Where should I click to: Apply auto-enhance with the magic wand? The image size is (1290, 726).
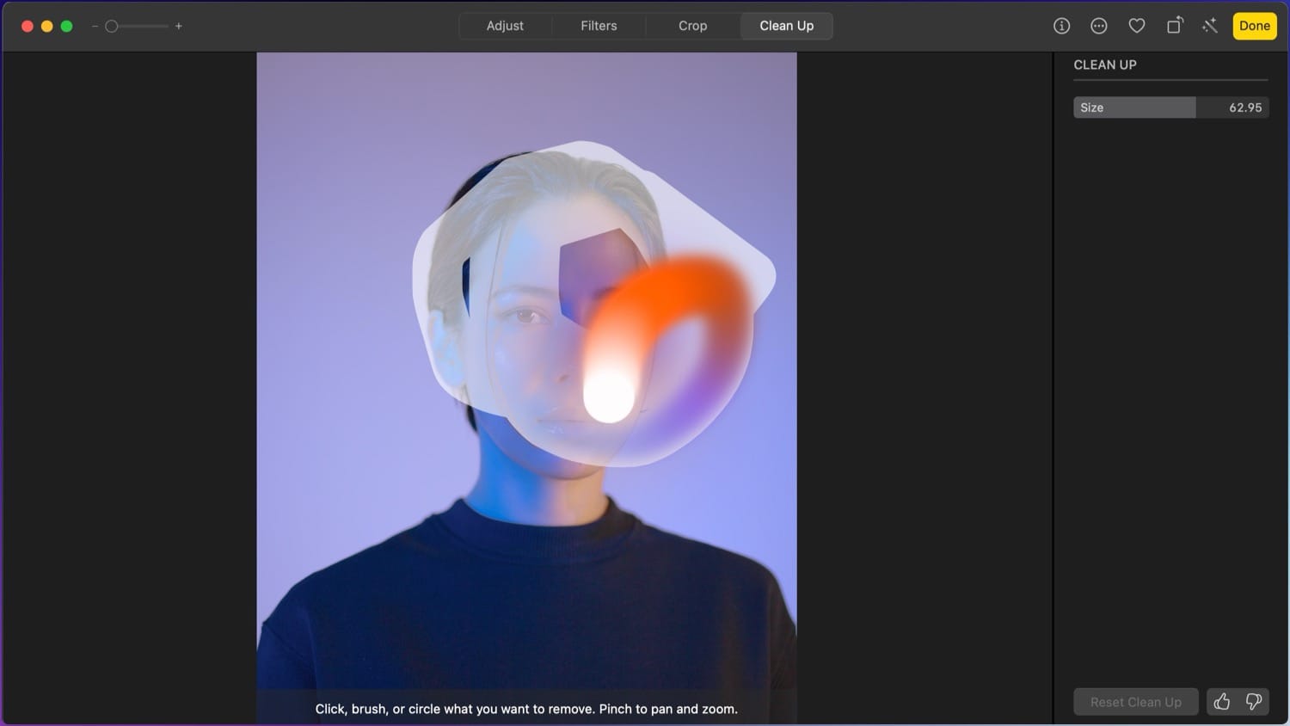point(1210,26)
